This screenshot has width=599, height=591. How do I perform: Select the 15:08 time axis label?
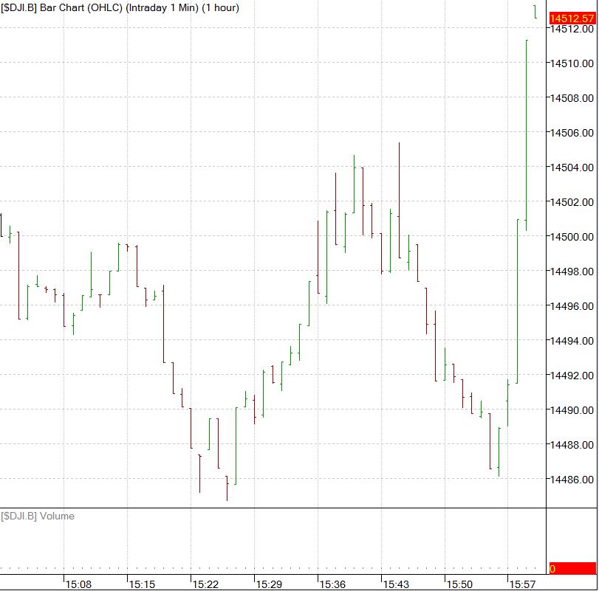point(79,584)
